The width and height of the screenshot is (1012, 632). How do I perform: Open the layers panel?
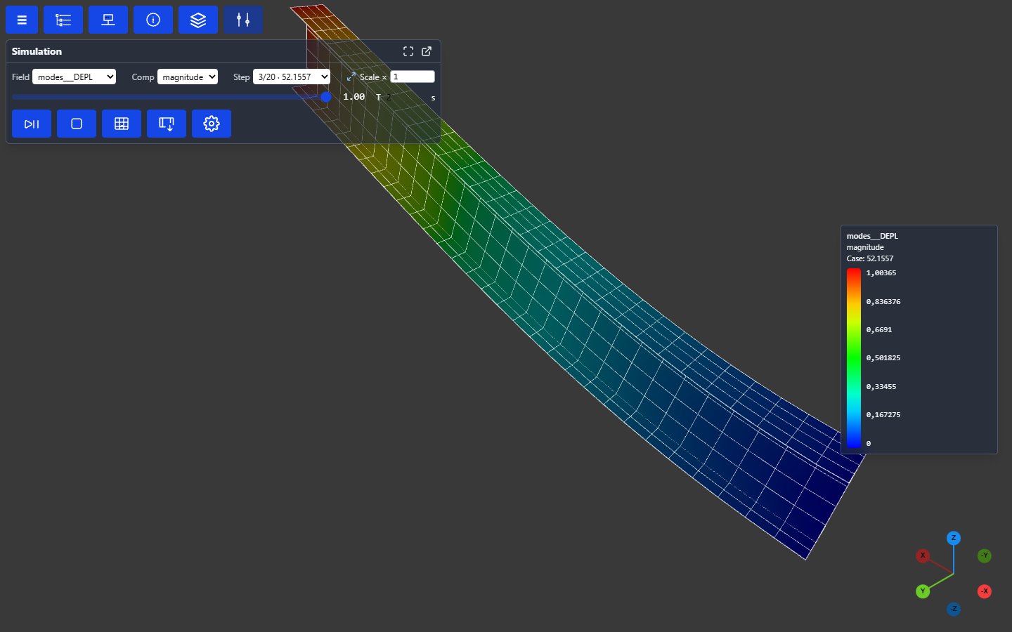pos(198,20)
